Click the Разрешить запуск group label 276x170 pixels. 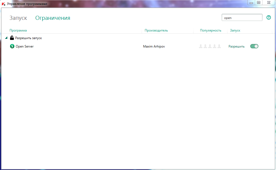[x=28, y=38]
